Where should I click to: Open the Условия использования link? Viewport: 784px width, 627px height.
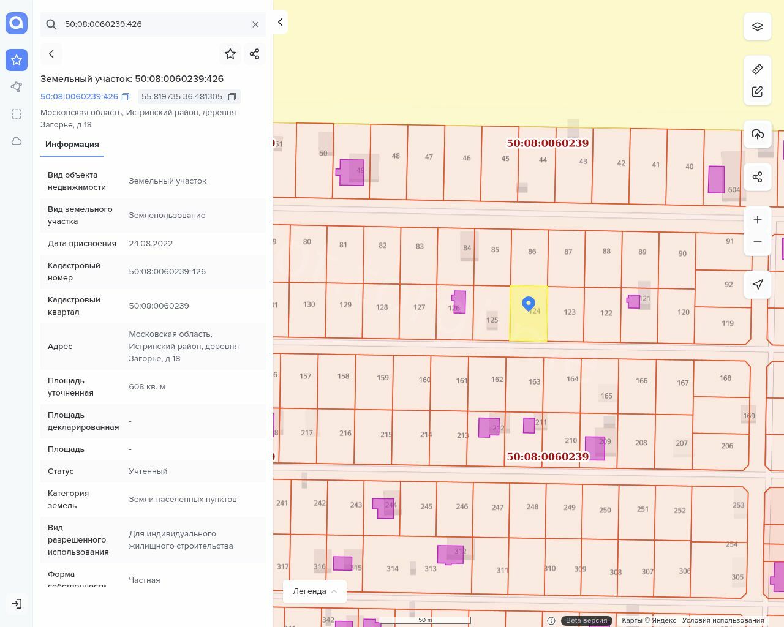tap(723, 620)
